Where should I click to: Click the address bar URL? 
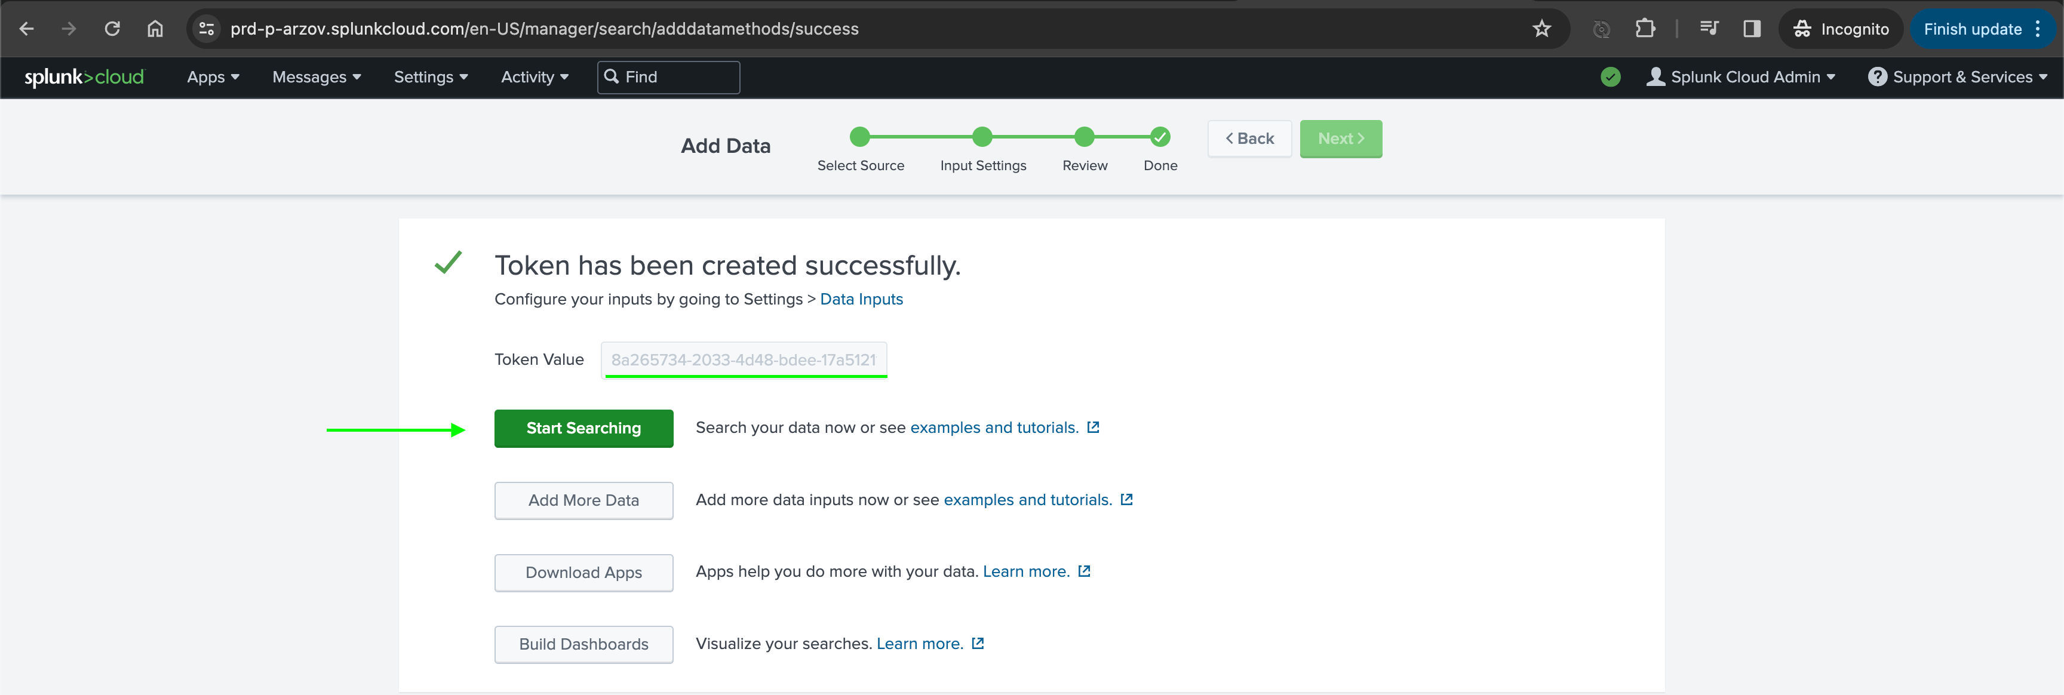click(x=544, y=29)
